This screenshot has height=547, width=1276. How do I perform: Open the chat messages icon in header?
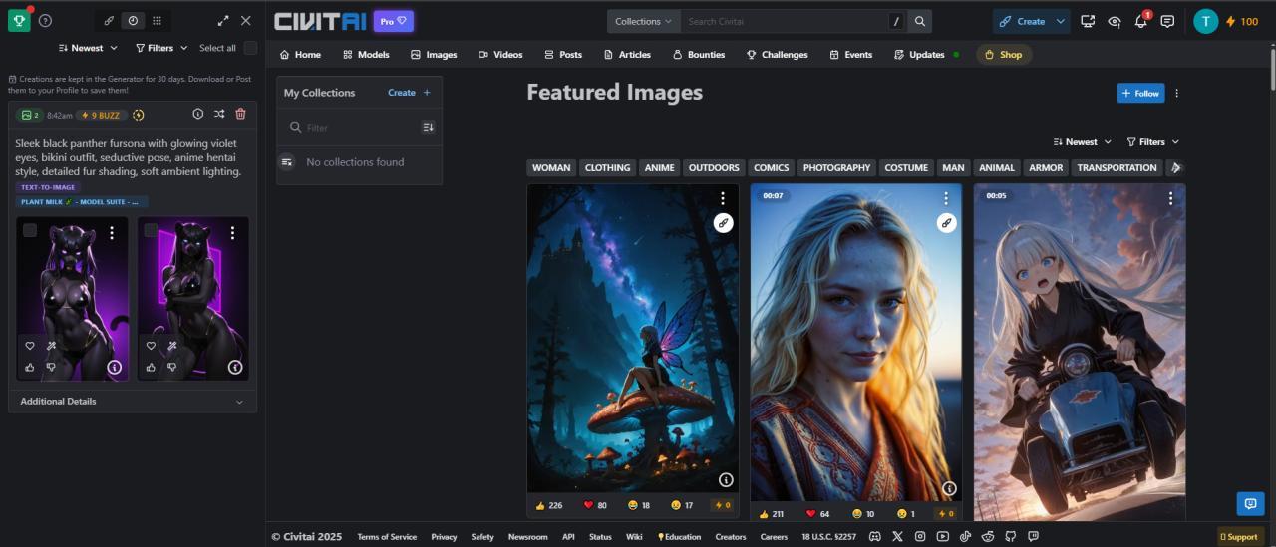coord(1167,21)
